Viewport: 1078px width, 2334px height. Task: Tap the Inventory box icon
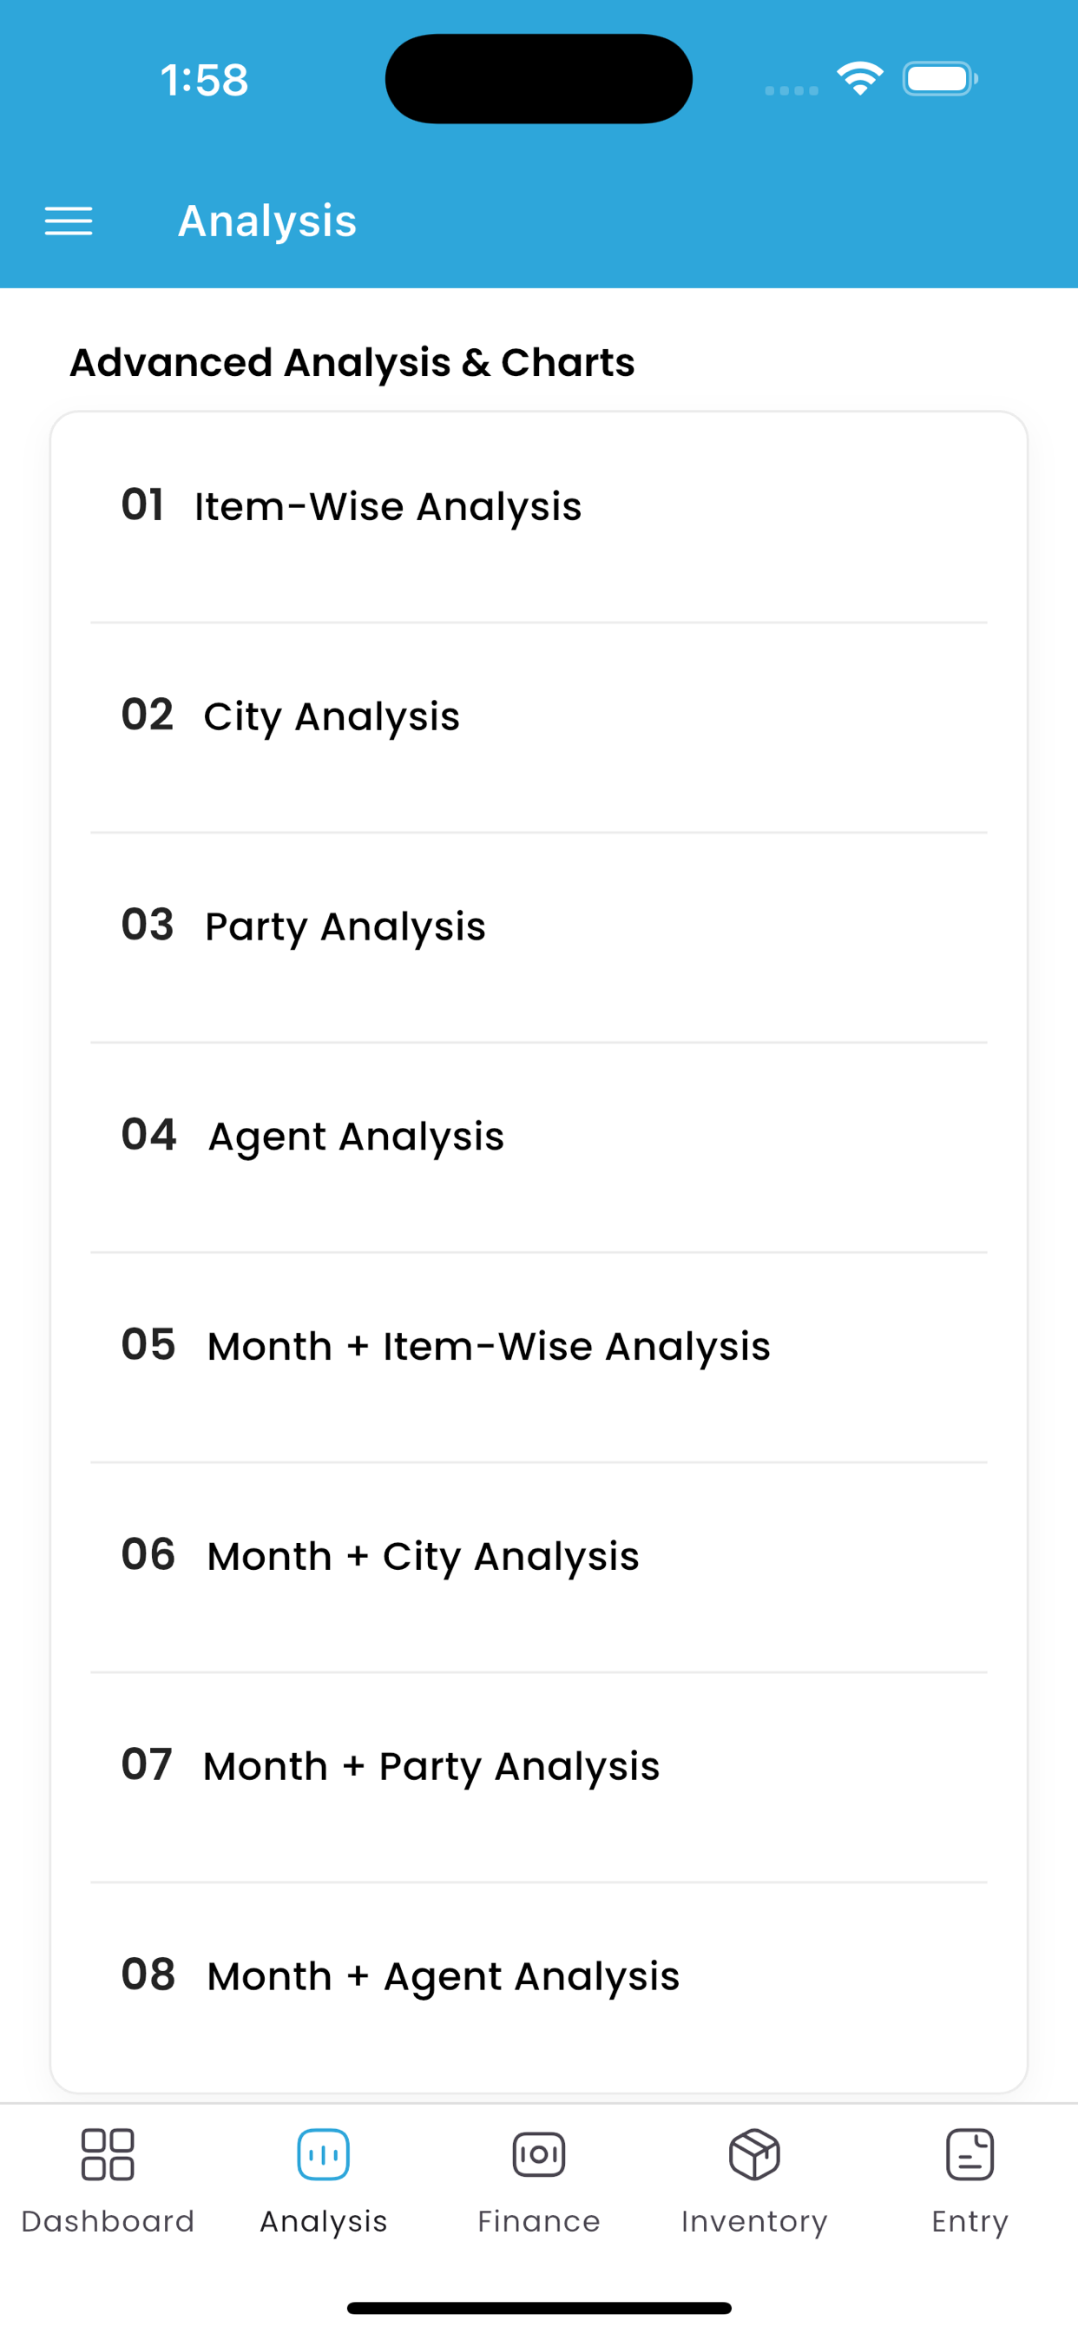pos(754,2153)
